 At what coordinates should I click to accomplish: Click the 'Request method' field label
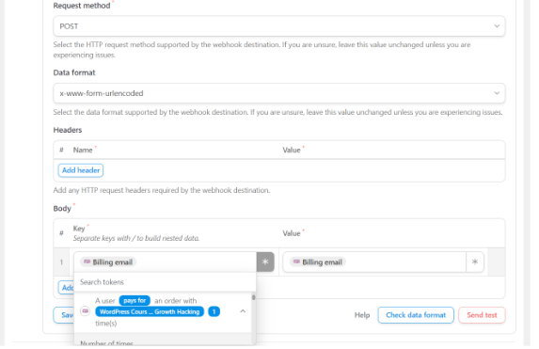click(82, 6)
